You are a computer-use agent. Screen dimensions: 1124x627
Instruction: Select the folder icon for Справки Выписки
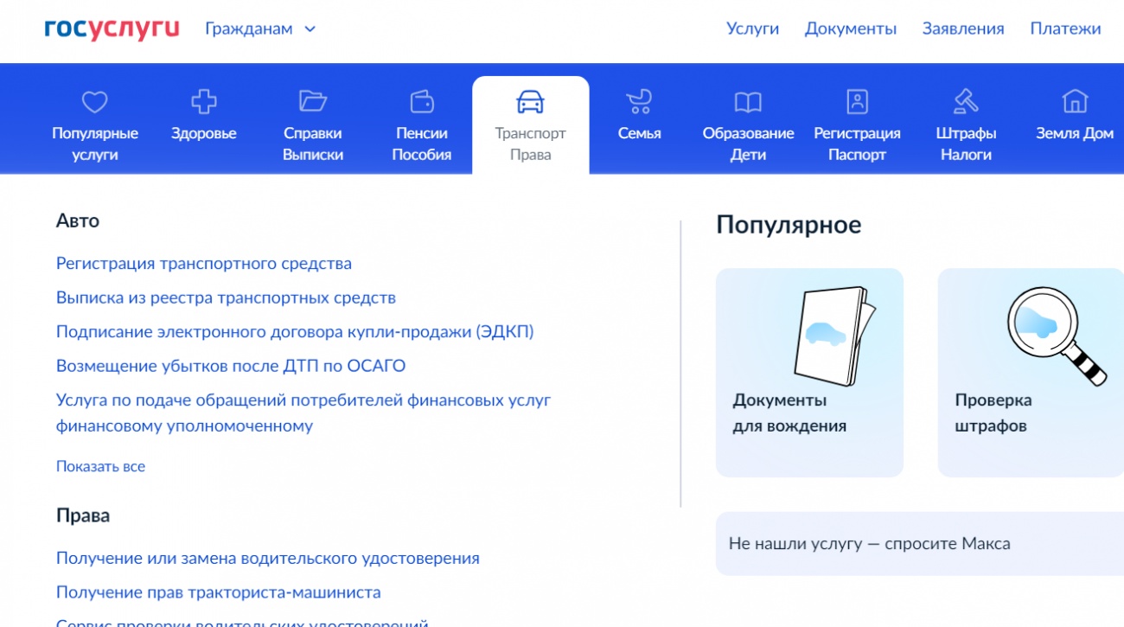(x=313, y=103)
